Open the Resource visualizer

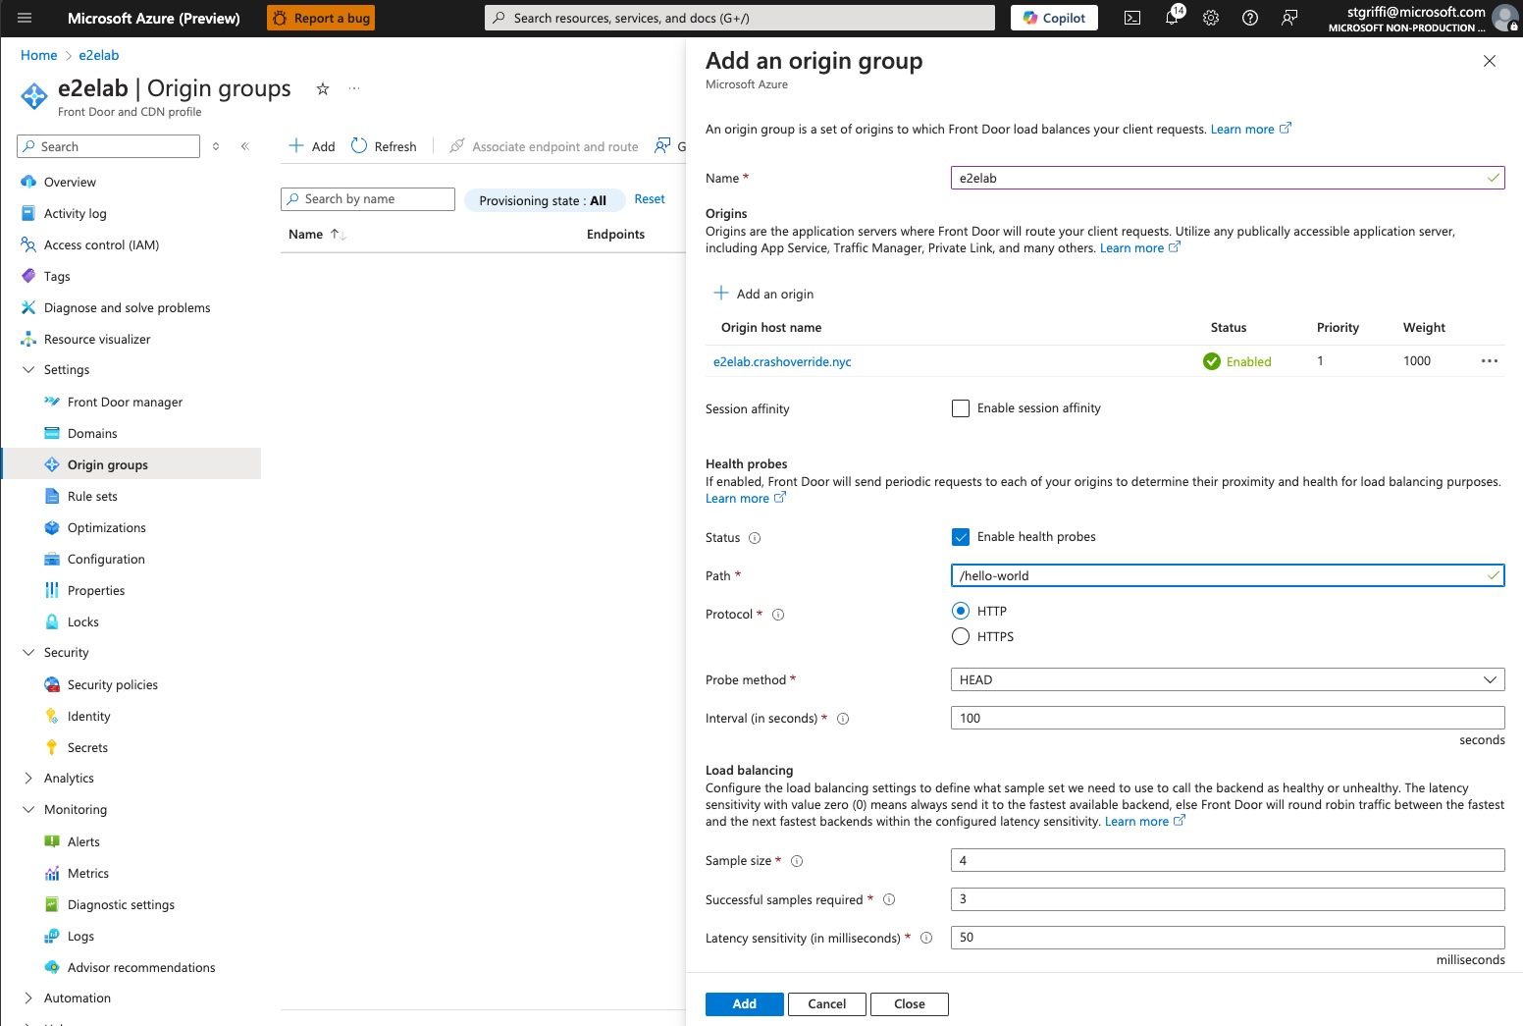[96, 339]
